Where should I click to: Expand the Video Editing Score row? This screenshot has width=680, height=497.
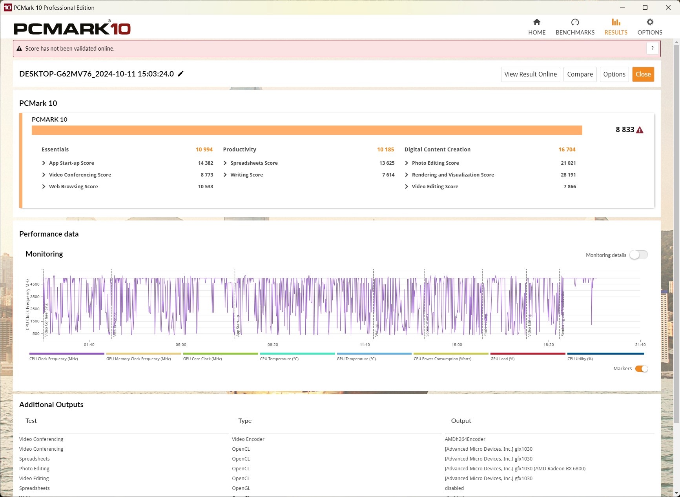tap(407, 187)
